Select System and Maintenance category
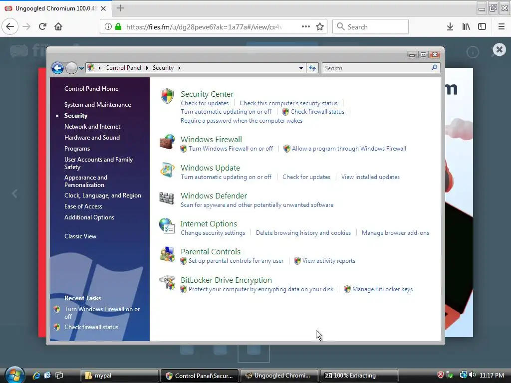 pos(97,105)
